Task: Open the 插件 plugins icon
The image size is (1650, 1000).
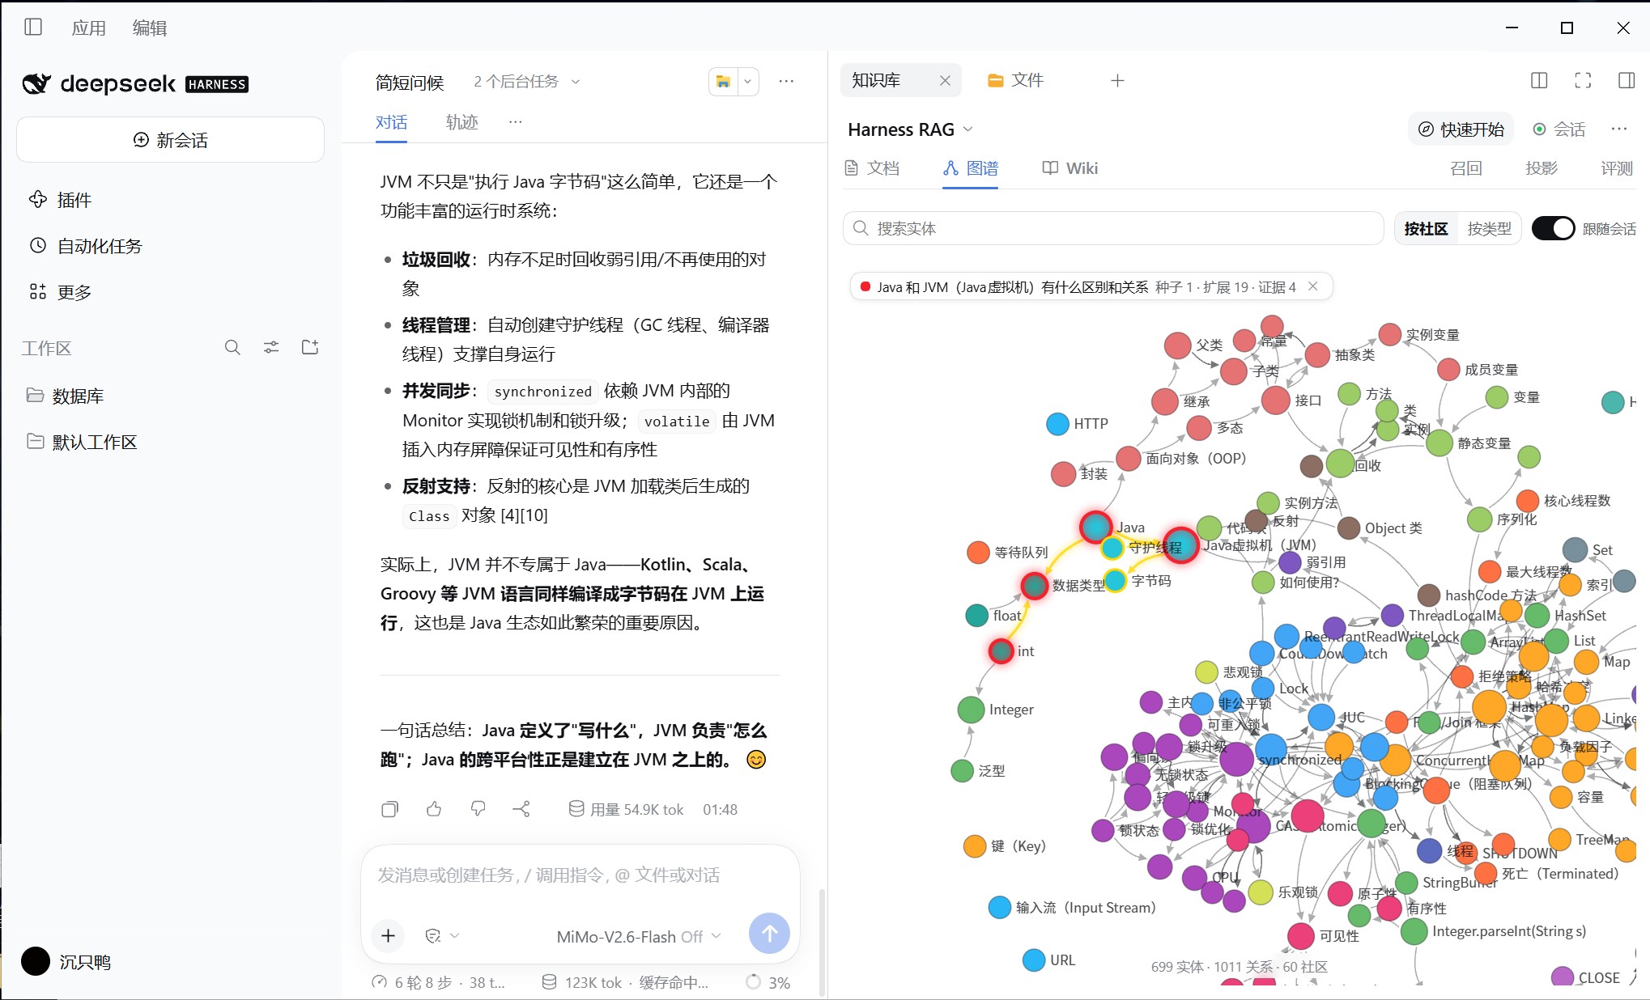Action: 38,199
